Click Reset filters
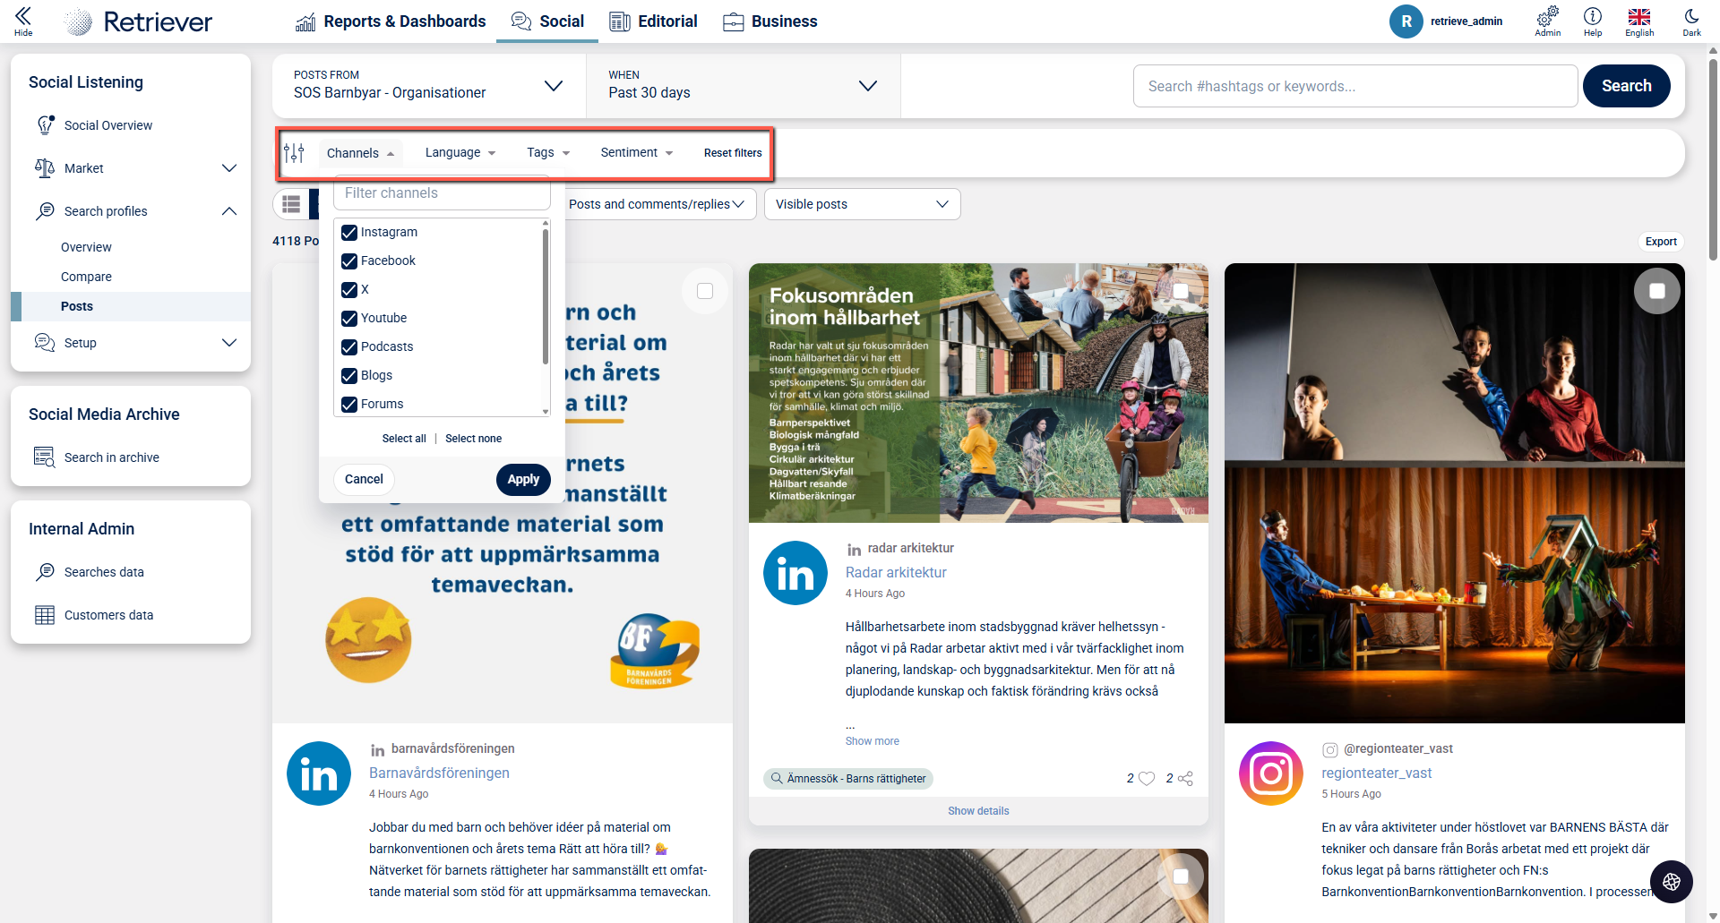1720x923 pixels. tap(733, 153)
